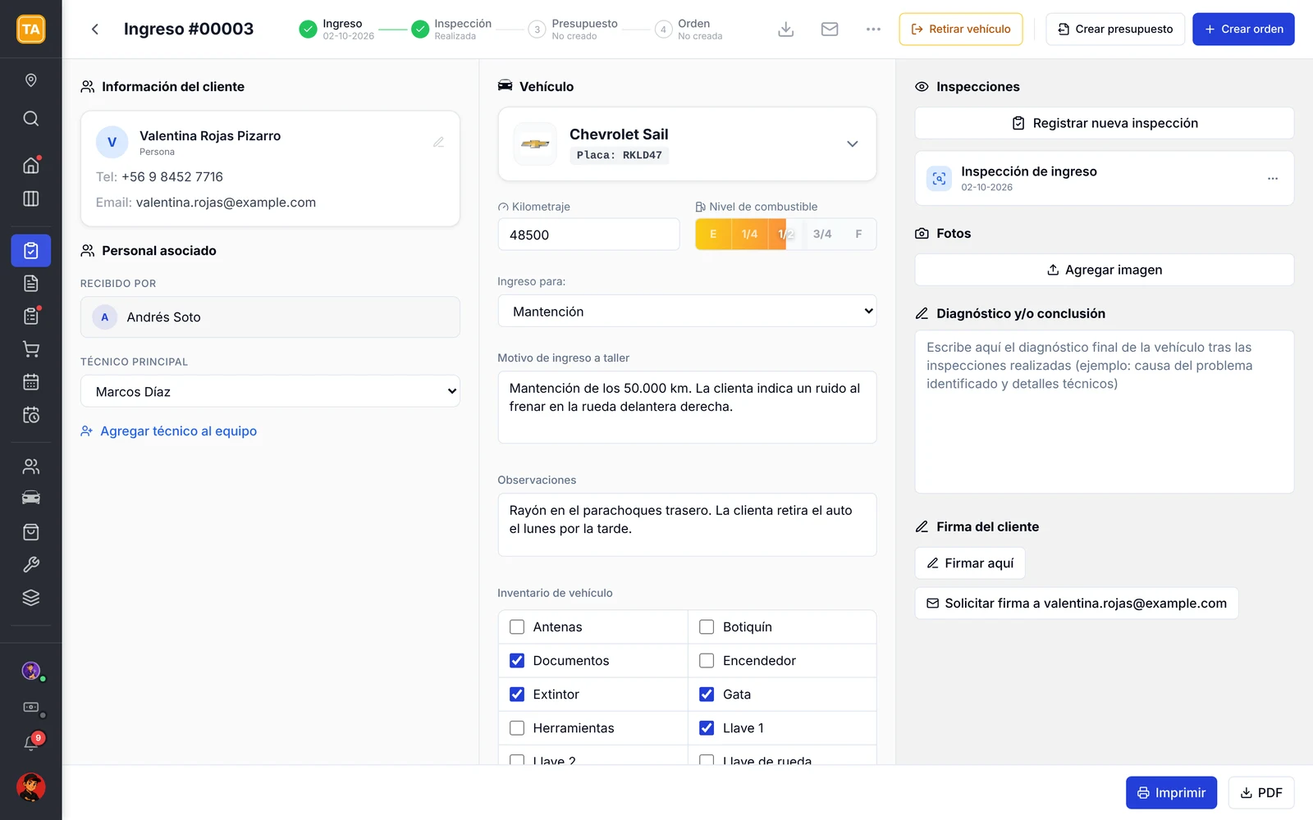Open the calendar icon in sidebar
Viewport: 1313px width, 820px height.
[x=31, y=382]
